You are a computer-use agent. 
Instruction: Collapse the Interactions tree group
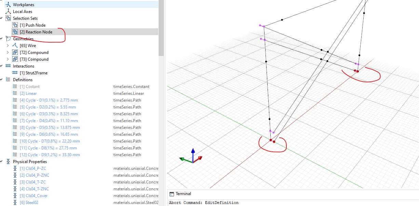(2, 66)
